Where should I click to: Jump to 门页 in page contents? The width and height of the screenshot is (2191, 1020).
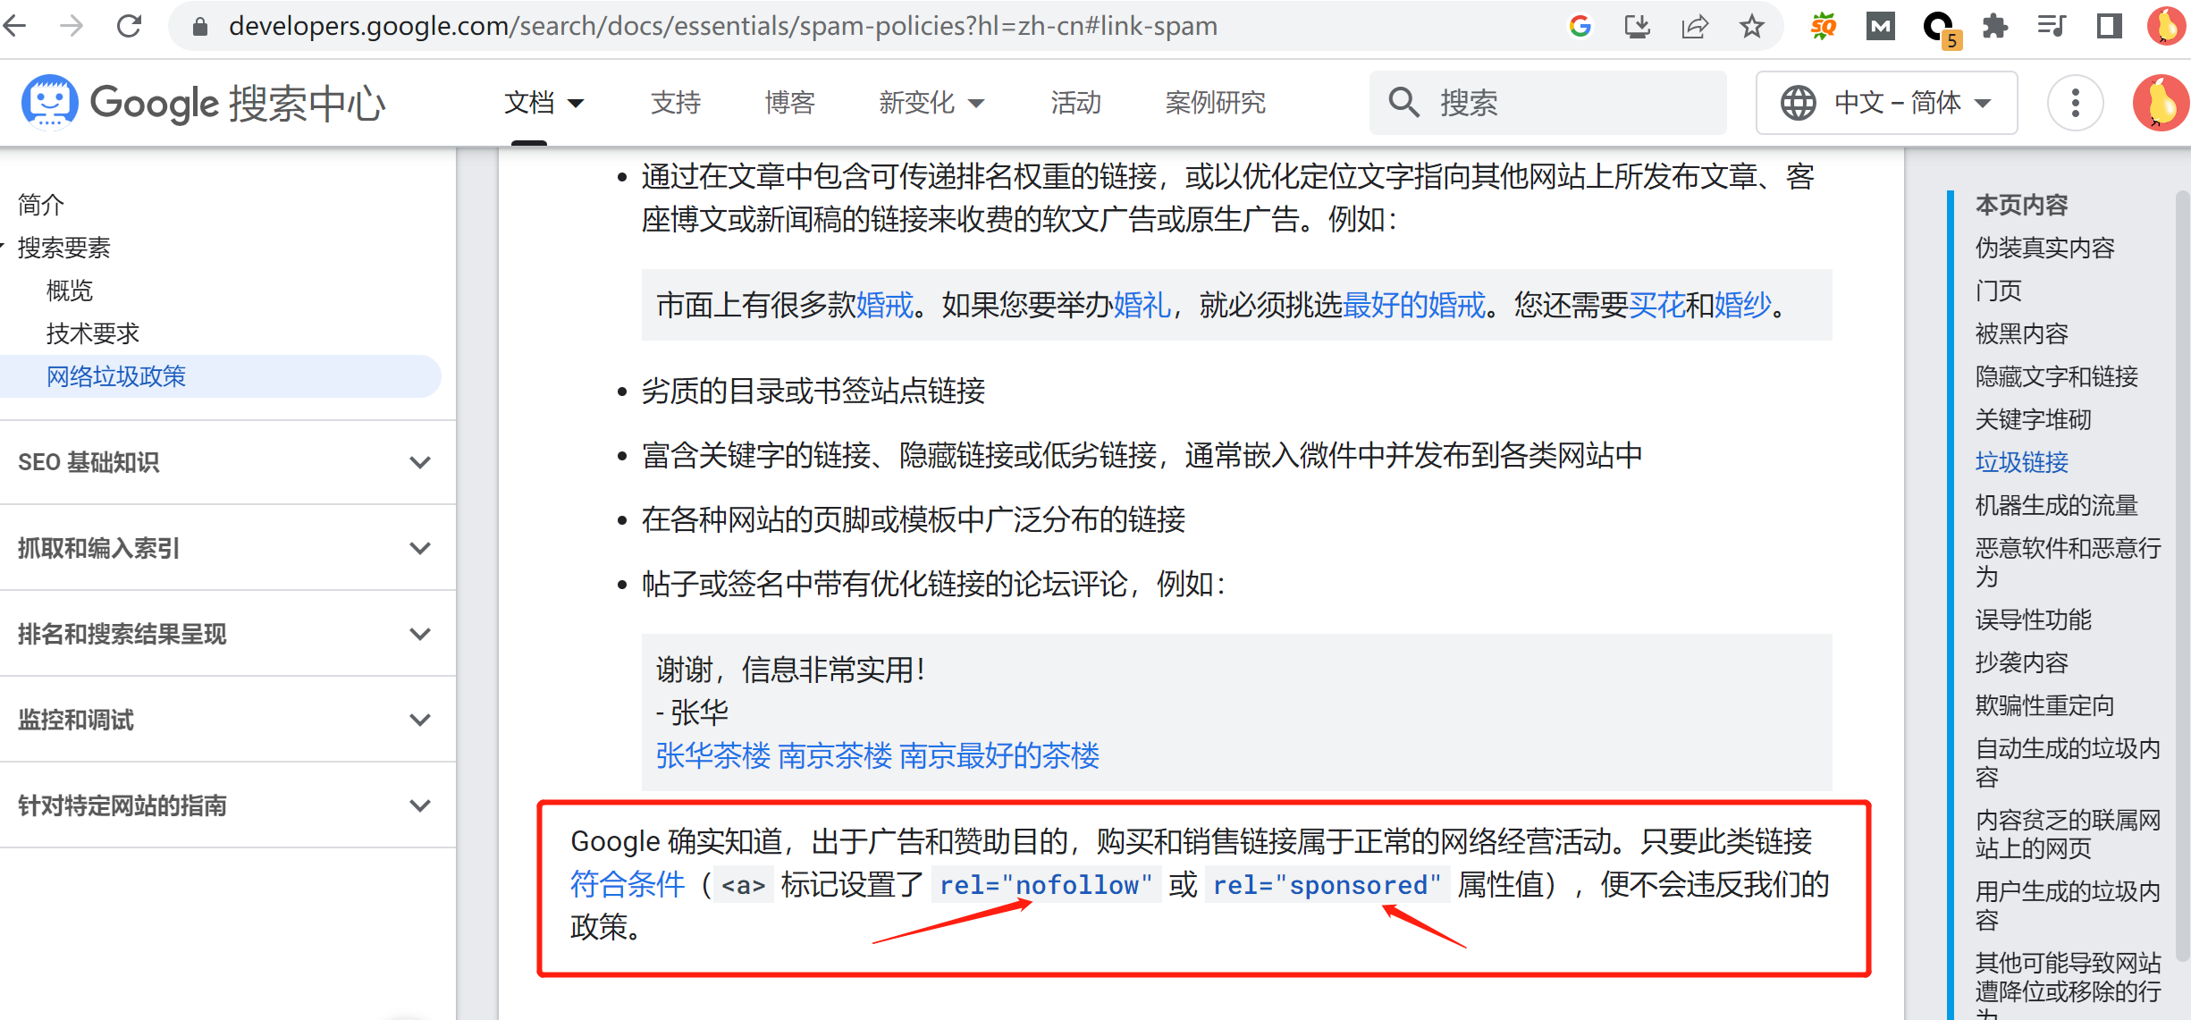point(1999,291)
